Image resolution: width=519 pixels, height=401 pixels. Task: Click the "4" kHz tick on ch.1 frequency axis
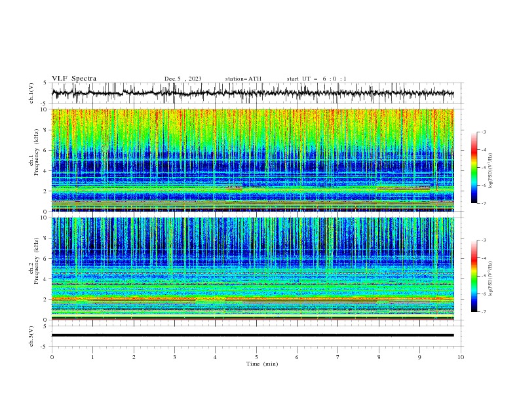46,171
